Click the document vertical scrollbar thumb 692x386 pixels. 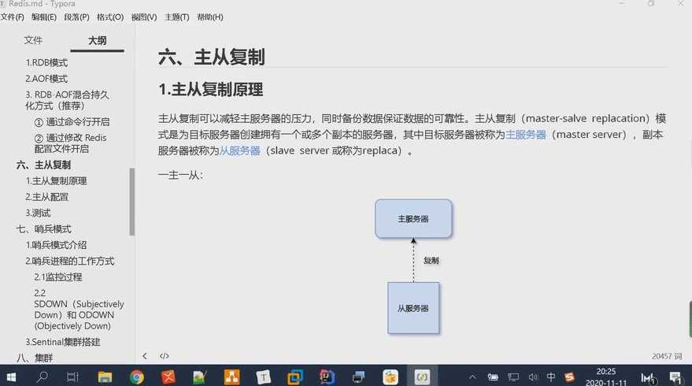pyautogui.click(x=690, y=319)
